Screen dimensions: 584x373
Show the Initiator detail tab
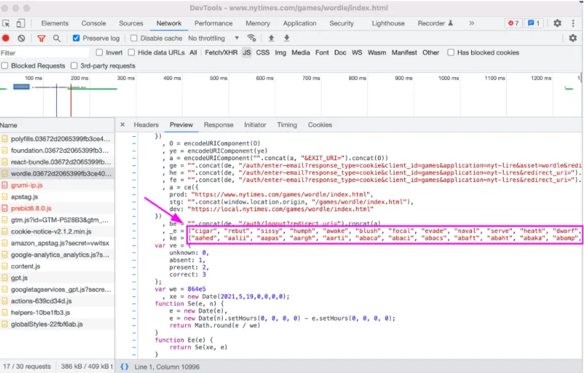pos(255,125)
